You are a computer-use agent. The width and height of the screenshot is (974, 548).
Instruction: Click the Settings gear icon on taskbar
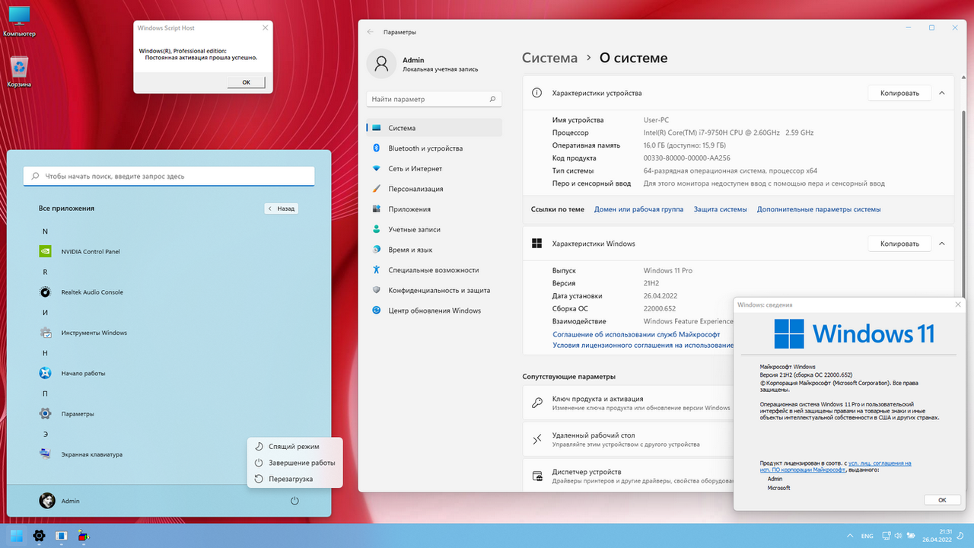pyautogui.click(x=39, y=536)
